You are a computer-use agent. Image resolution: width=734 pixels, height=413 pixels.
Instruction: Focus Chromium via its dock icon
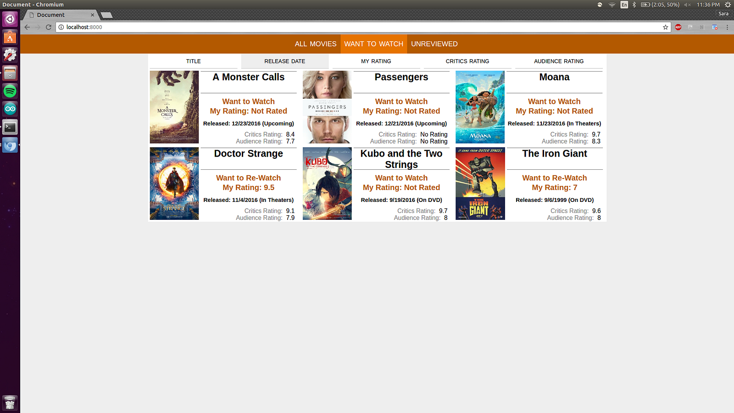10,145
